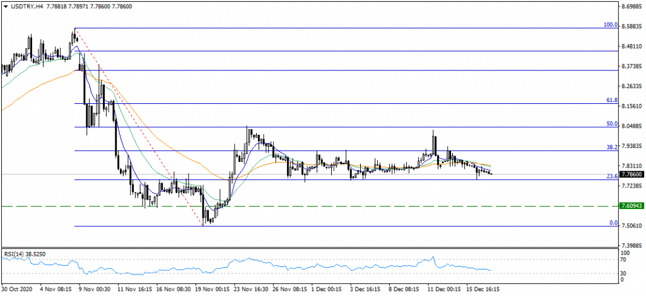Click the RSI 30 level scale label
Image resolution: width=646 pixels, height=296 pixels.
point(625,273)
